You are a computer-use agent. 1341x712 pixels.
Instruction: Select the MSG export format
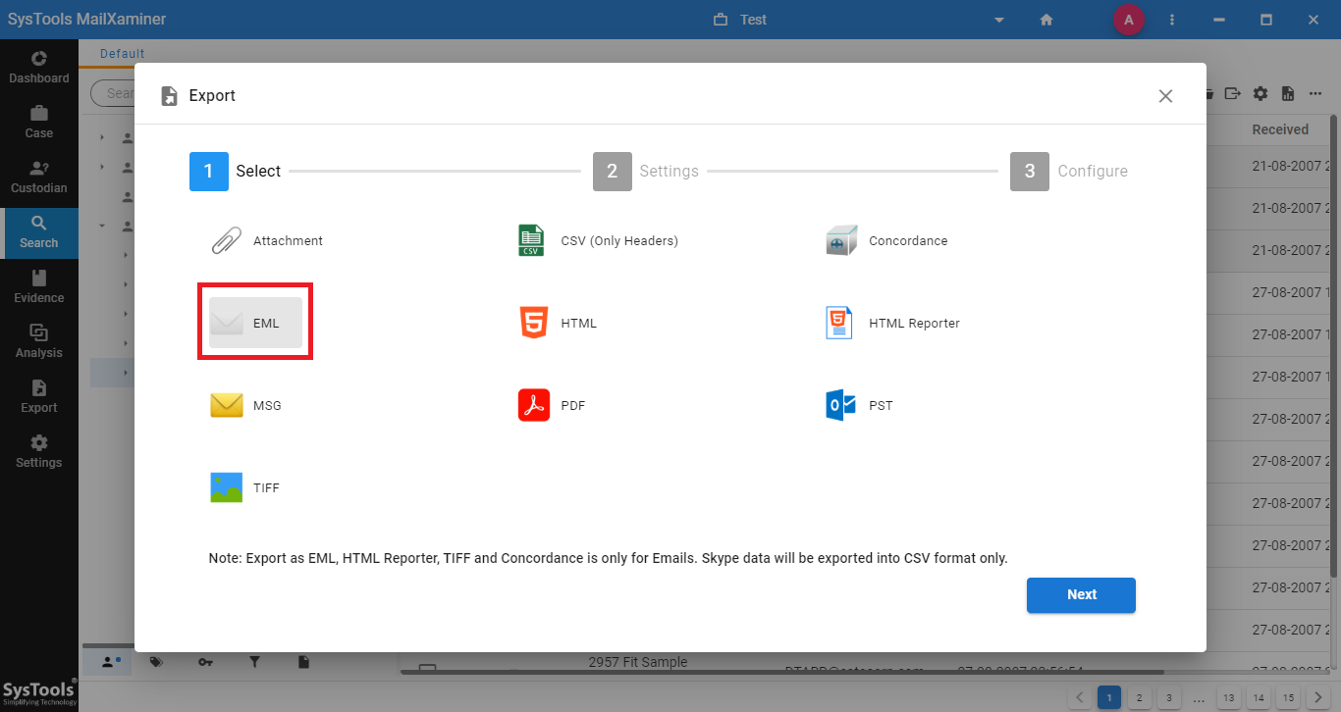pyautogui.click(x=245, y=405)
